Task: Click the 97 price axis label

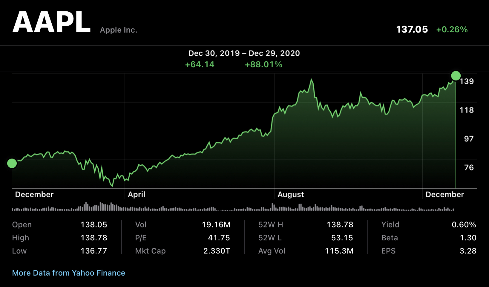Action: point(469,139)
